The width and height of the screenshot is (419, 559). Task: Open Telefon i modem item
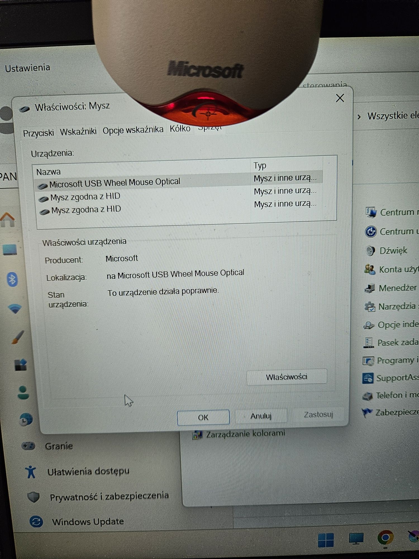tap(397, 395)
